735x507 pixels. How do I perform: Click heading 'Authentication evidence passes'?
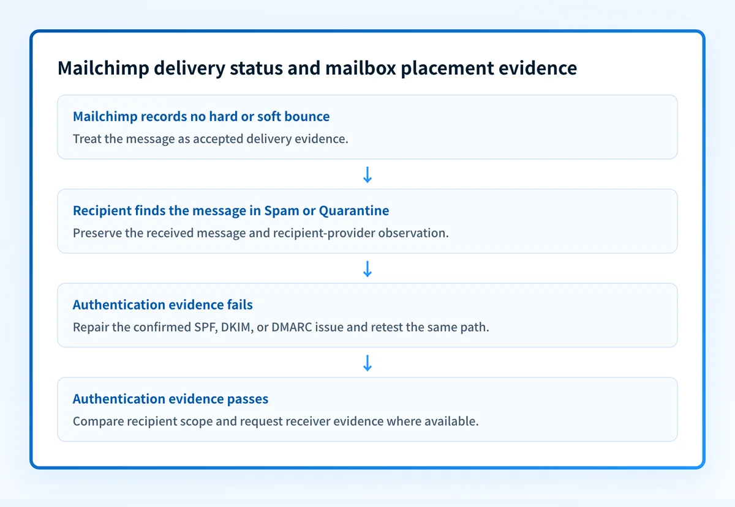(171, 399)
